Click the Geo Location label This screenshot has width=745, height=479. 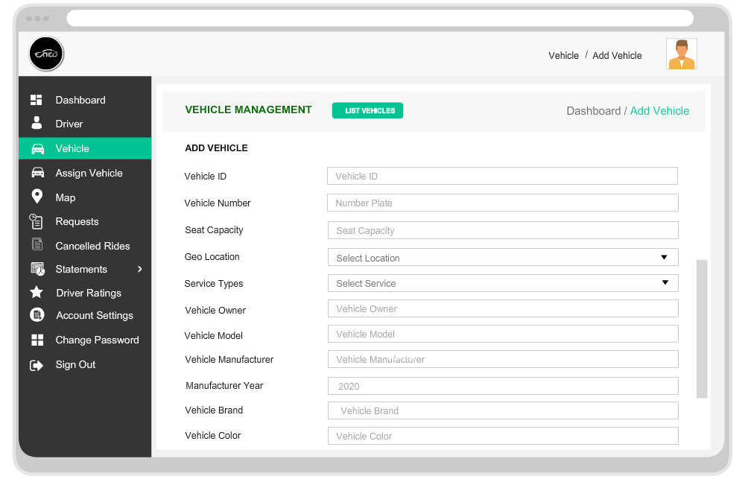coord(212,256)
